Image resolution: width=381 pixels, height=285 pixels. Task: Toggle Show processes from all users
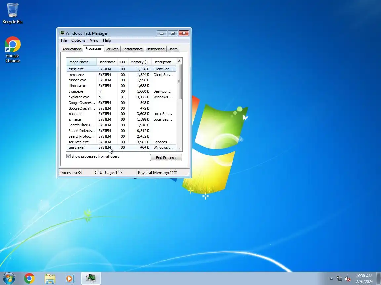coord(68,156)
